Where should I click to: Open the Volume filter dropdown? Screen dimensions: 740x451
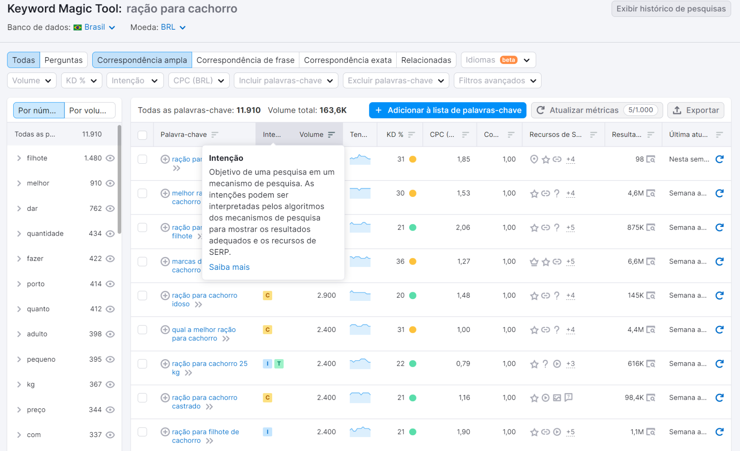point(32,80)
